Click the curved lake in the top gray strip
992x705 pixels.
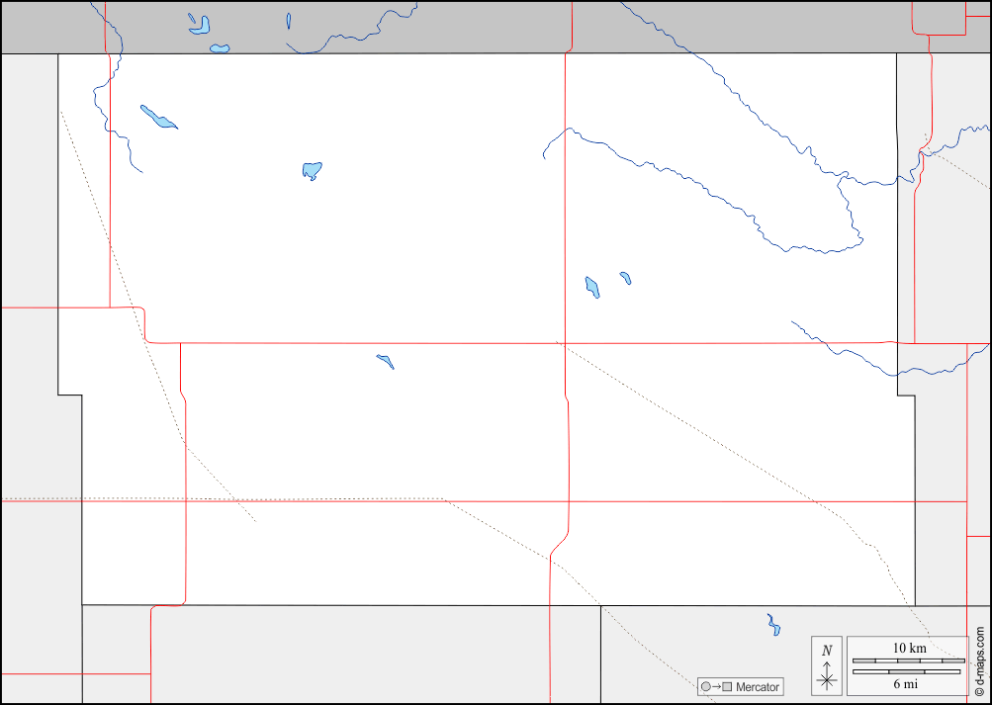[x=199, y=24]
